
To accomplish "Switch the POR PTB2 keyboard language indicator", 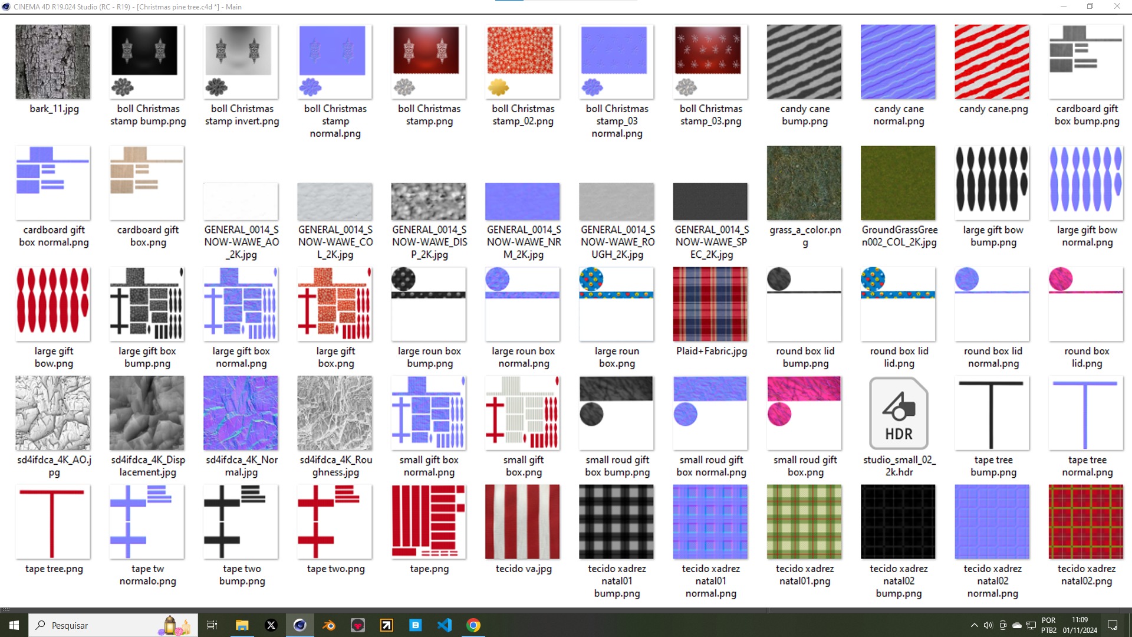I will (1048, 625).
